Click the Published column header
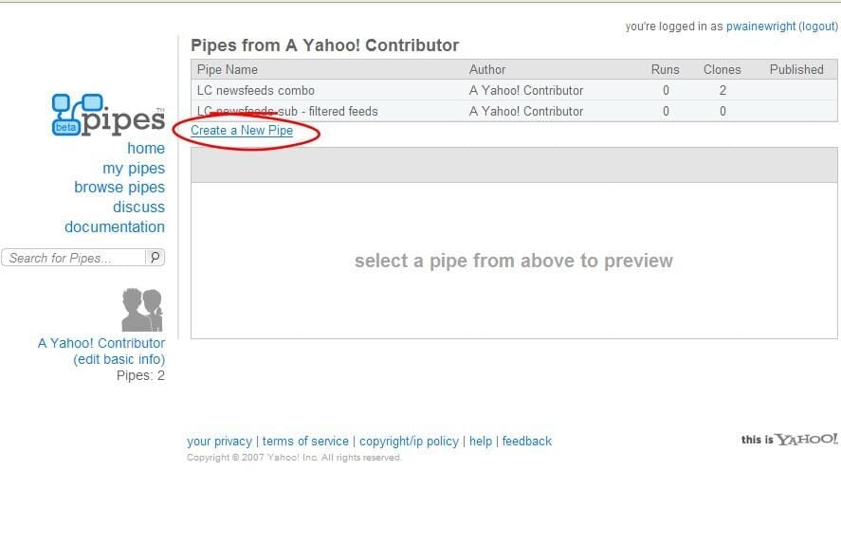The height and width of the screenshot is (560, 841). coord(796,70)
